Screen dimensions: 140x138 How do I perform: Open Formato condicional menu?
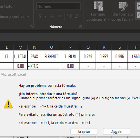(x=98, y=11)
